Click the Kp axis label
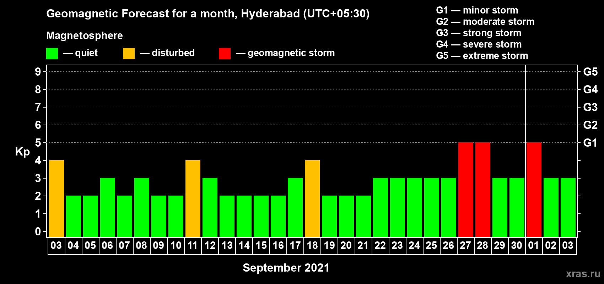The width and height of the screenshot is (604, 284). tap(22, 152)
